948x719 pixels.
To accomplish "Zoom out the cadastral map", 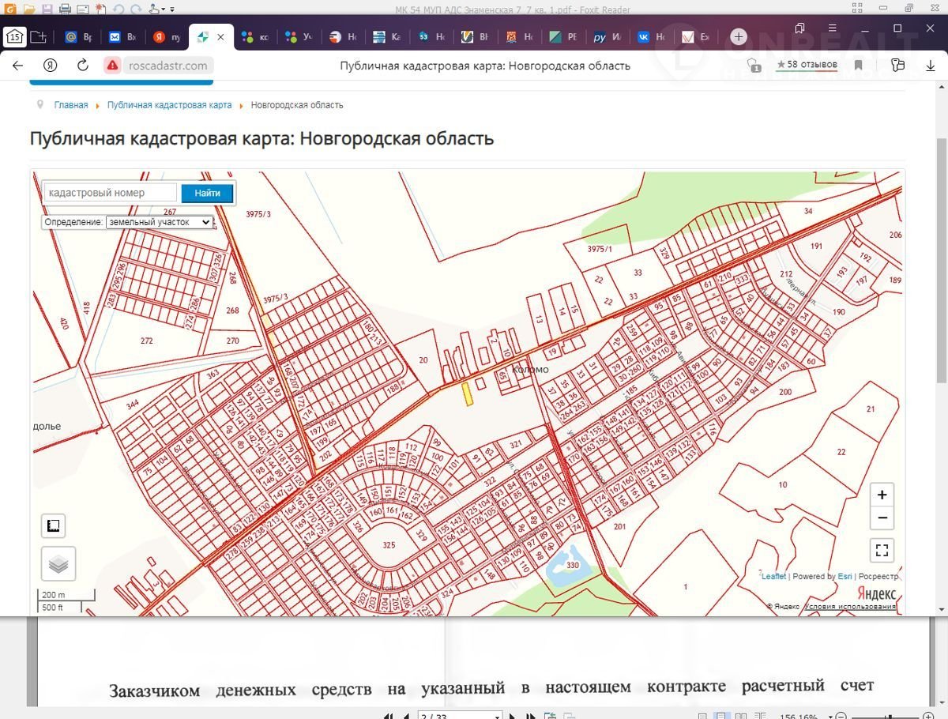I will (882, 518).
